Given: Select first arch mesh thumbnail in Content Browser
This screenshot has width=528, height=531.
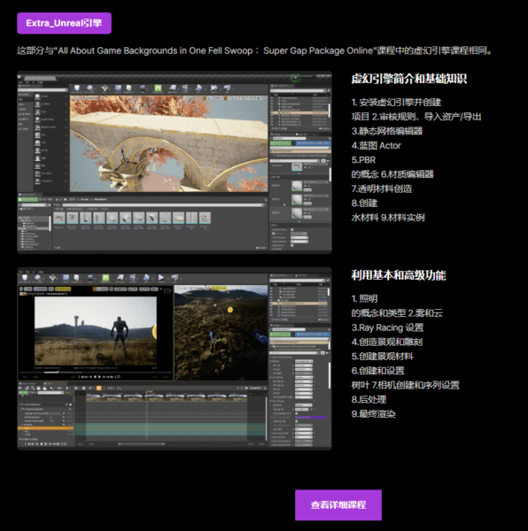Looking at the screenshot, I should click(59, 218).
